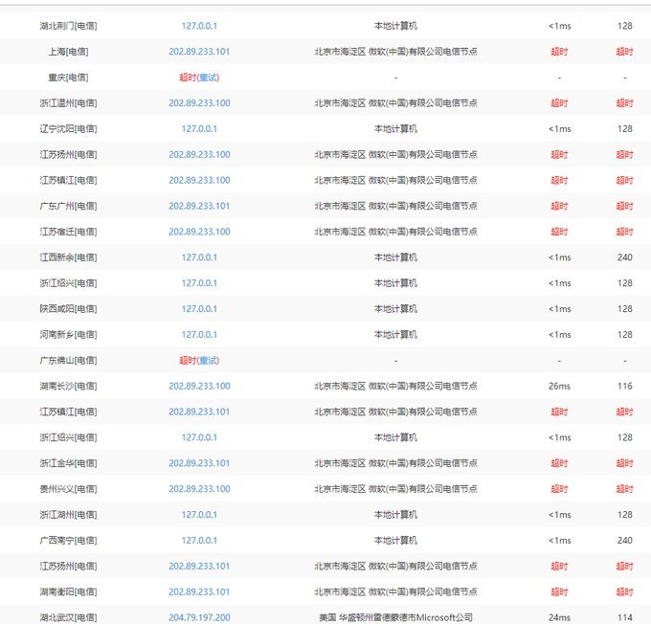Select 127.0.0.1 link in 浙江湖州 row
The width and height of the screenshot is (651, 624).
pyautogui.click(x=199, y=515)
